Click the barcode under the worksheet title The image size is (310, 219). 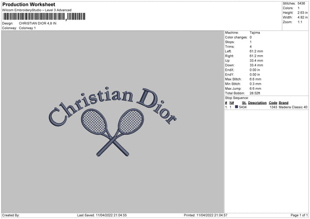pos(44,17)
